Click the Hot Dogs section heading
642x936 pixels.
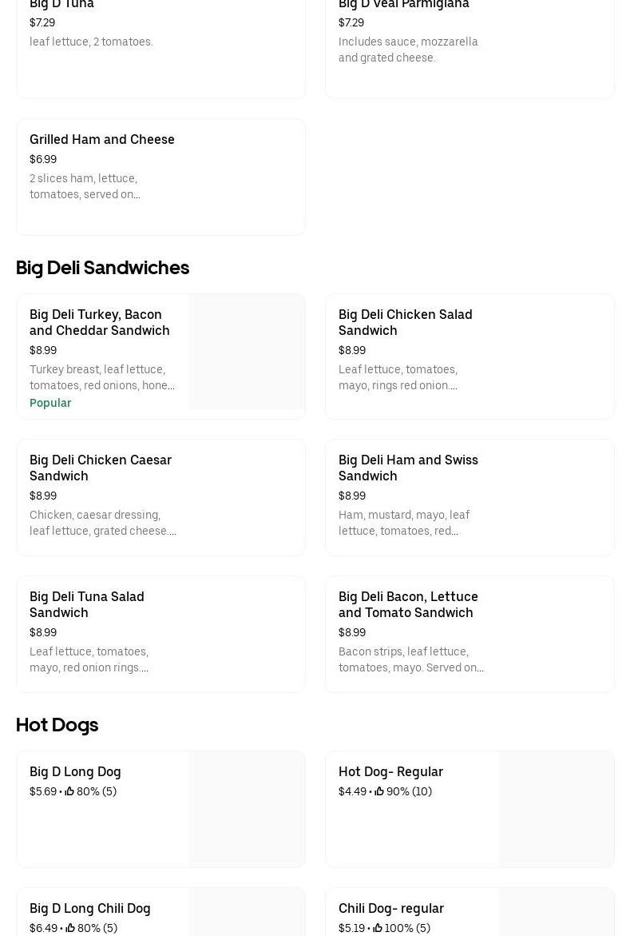click(x=57, y=724)
